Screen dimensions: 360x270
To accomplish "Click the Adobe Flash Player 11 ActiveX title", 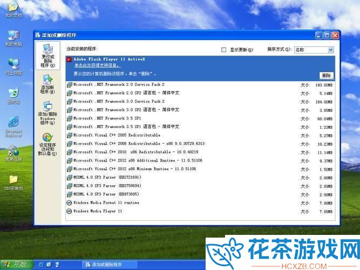I will (109, 59).
